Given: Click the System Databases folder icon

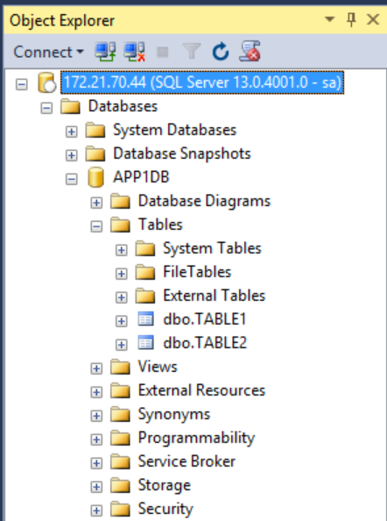Looking at the screenshot, I should (x=95, y=130).
